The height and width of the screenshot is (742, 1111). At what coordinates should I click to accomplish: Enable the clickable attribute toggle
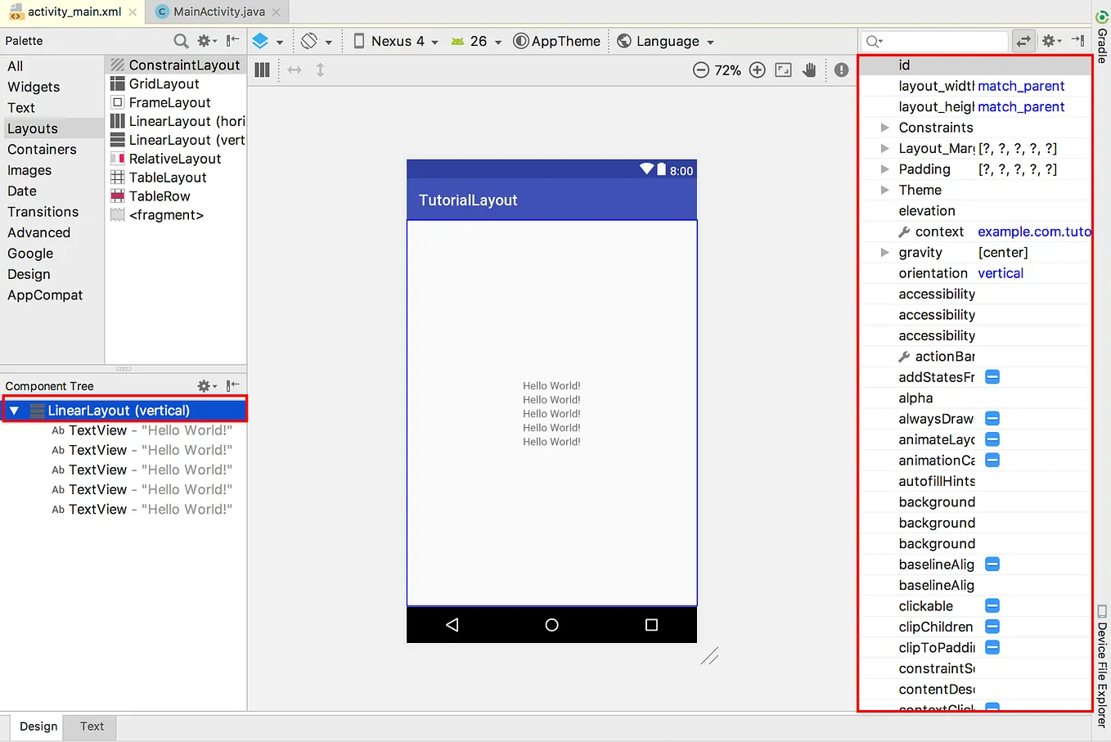(x=992, y=605)
